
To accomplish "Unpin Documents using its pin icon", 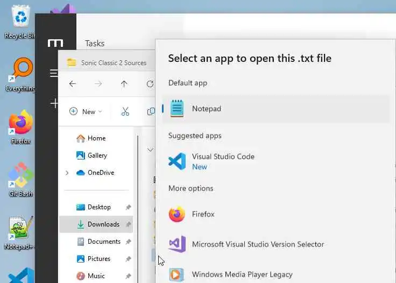I will click(128, 242).
